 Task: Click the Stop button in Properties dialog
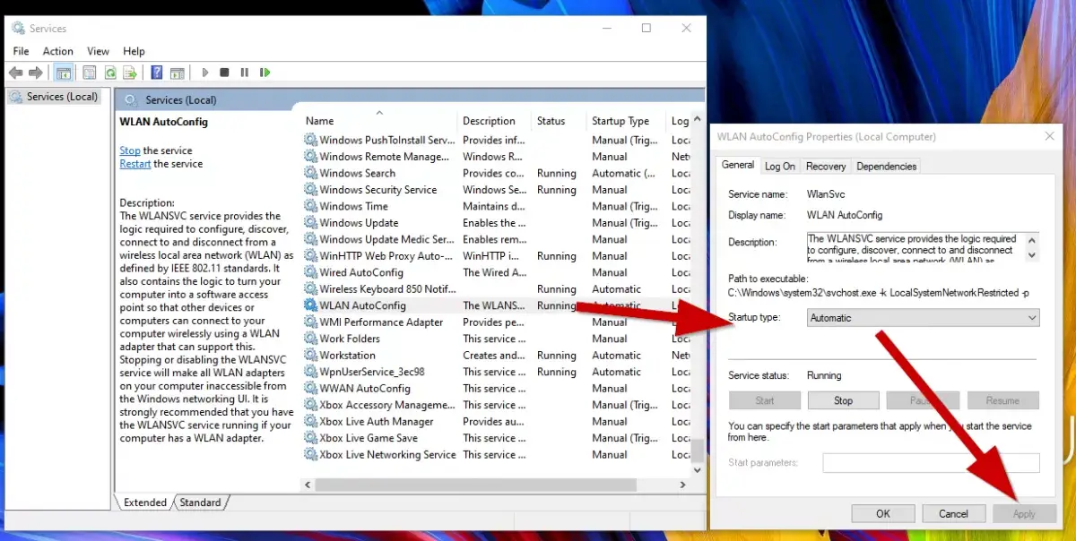843,400
